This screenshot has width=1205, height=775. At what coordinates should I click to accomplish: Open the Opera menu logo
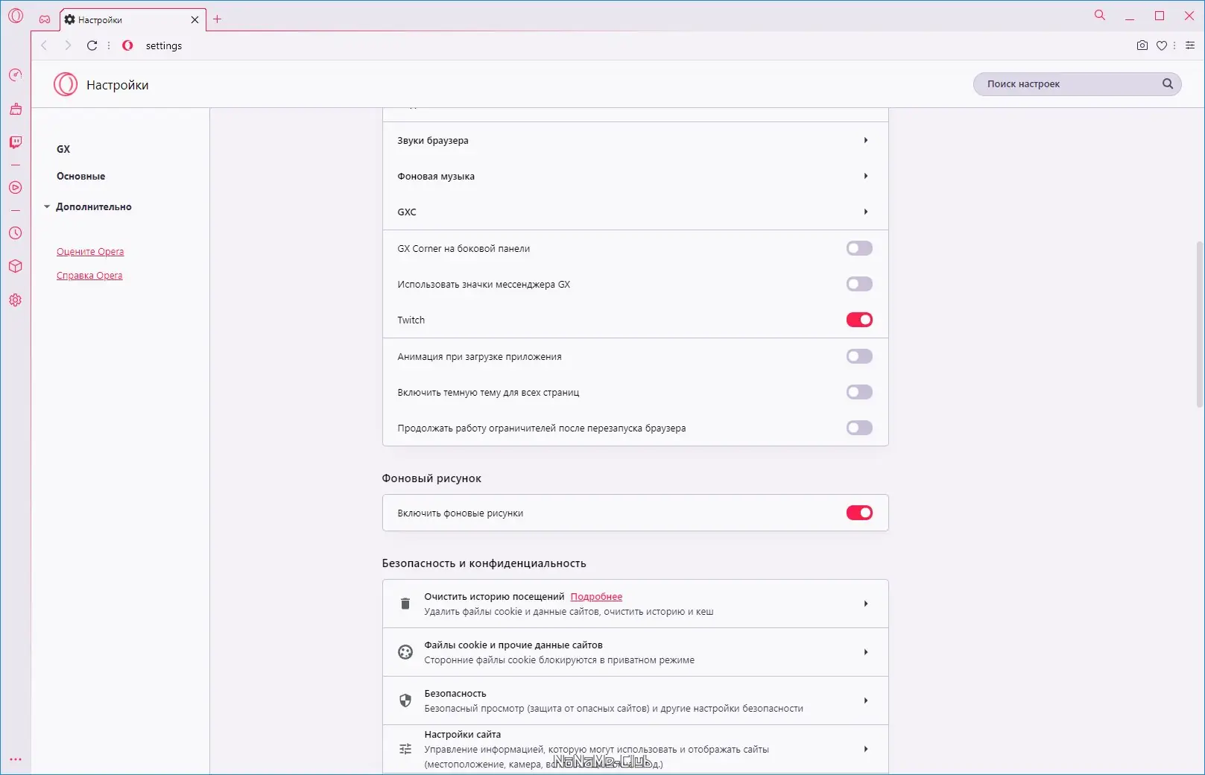(x=16, y=16)
